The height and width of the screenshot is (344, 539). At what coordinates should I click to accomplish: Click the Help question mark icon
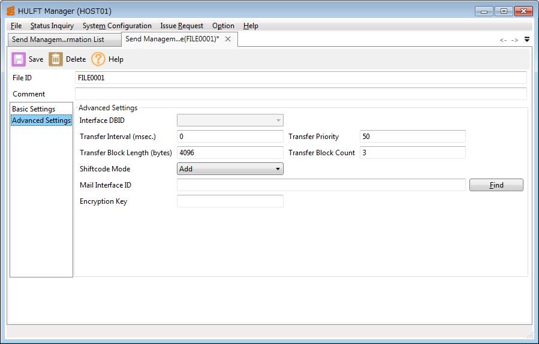click(x=98, y=59)
